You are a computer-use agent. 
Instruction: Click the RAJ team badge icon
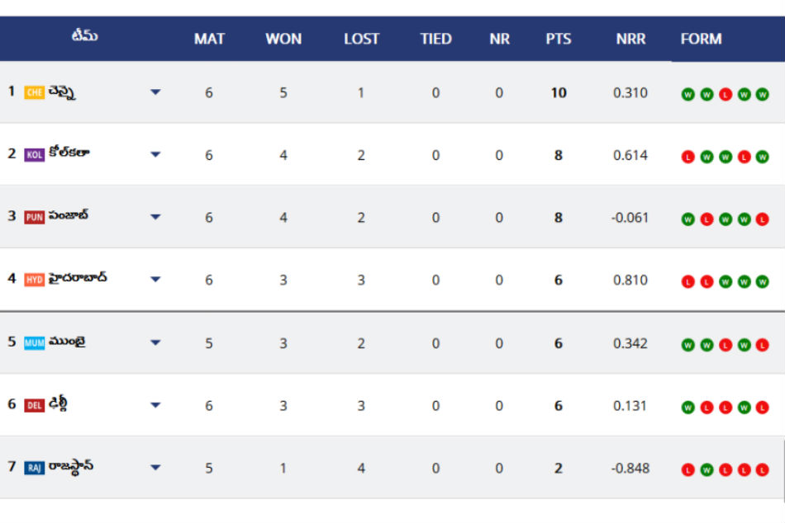(x=34, y=468)
